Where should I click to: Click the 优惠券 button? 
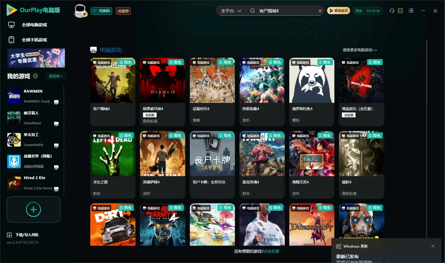point(123,11)
